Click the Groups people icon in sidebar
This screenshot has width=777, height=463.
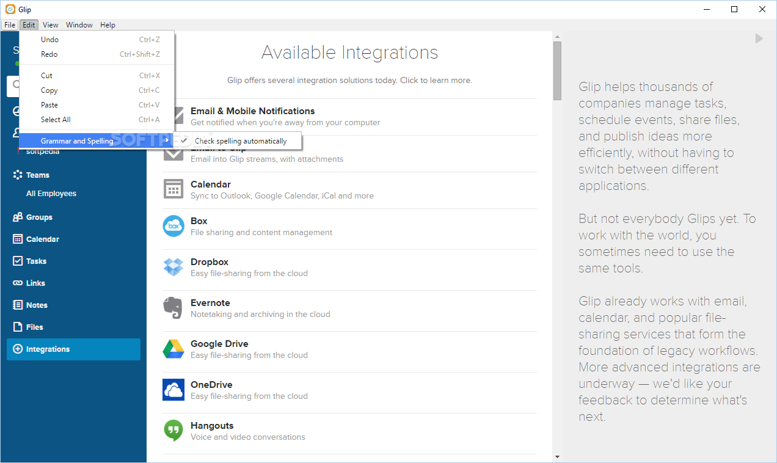tap(18, 217)
